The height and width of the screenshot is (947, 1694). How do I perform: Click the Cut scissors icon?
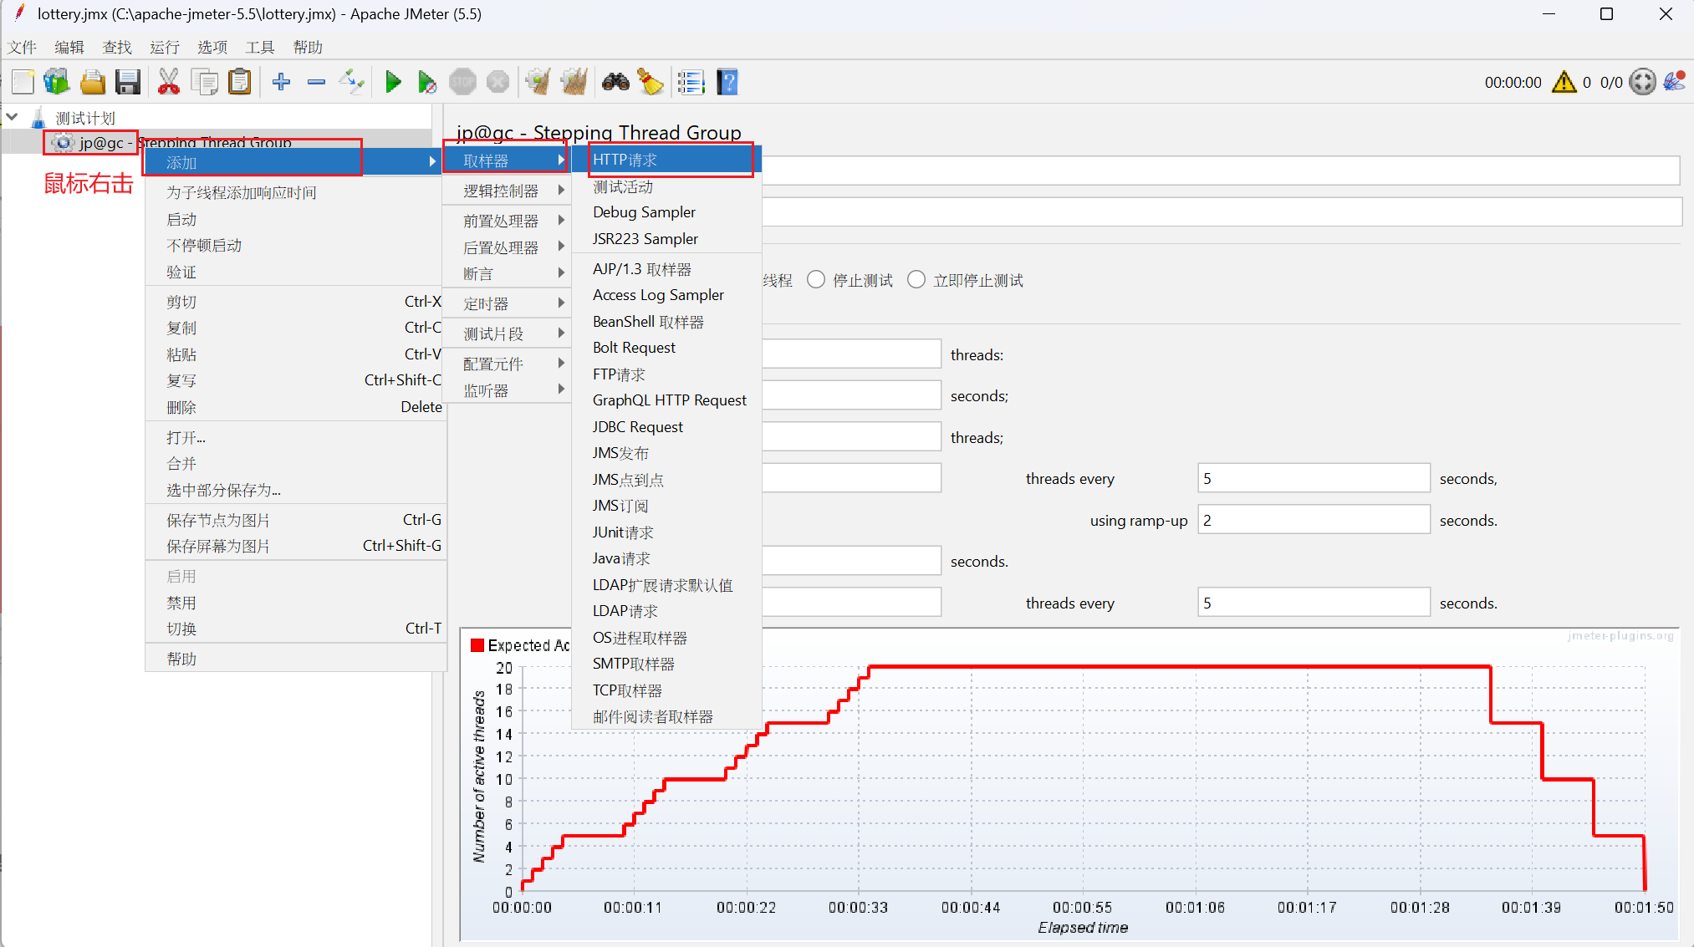168,82
